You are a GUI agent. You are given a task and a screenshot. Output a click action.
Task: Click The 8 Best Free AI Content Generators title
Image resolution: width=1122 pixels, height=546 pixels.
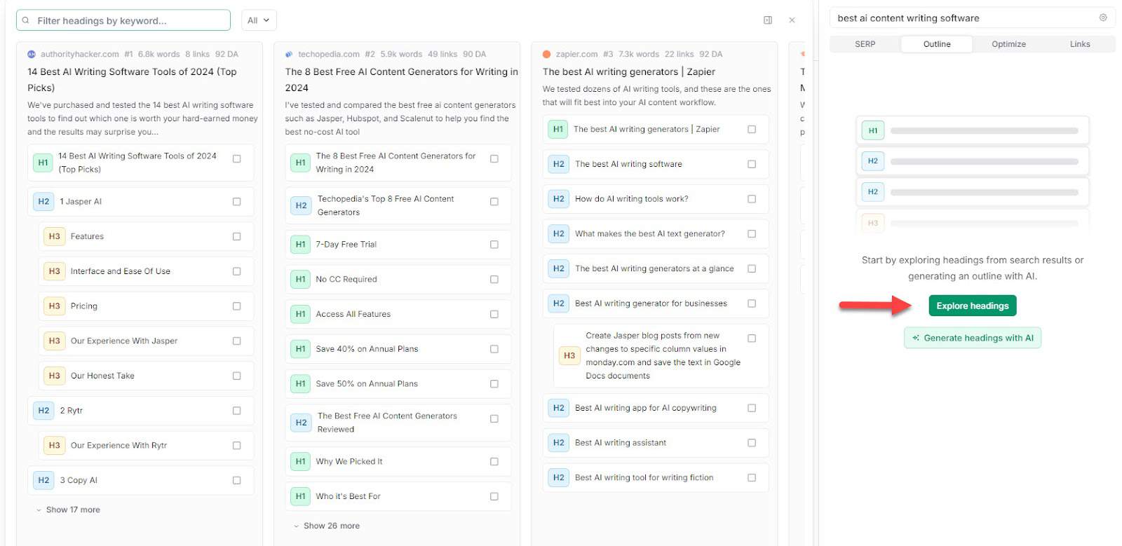point(401,80)
